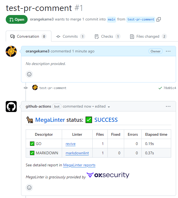
Task: Add emoji reaction to orangekame3's comment
Action: pos(29,74)
